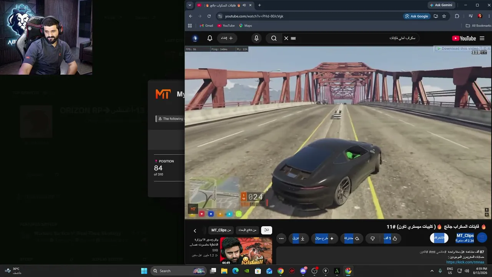Select the 'All' filter chip
The width and height of the screenshot is (492, 277).
tap(266, 230)
